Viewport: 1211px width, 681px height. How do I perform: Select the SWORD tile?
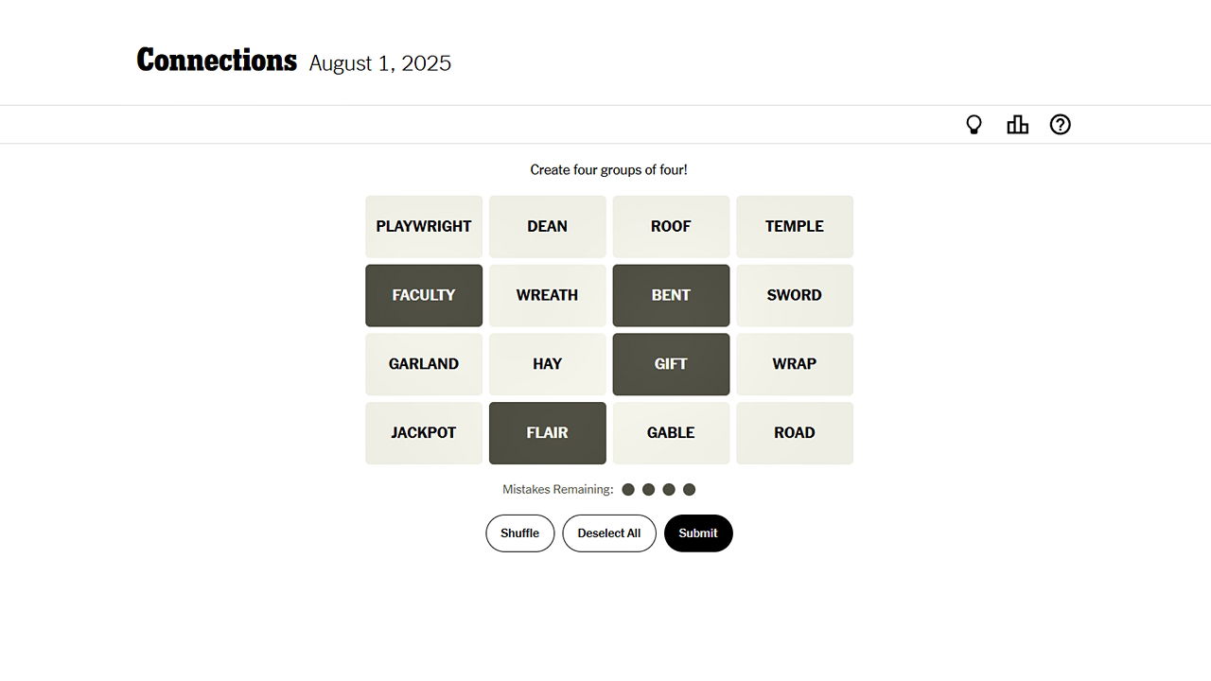tap(795, 295)
